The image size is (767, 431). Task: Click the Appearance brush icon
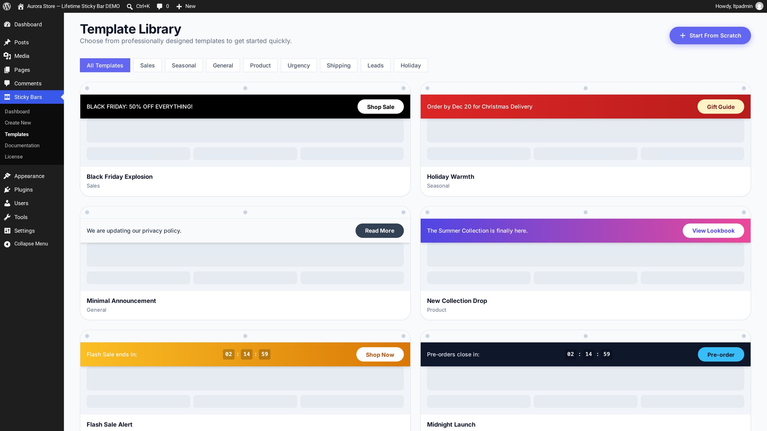pos(7,176)
